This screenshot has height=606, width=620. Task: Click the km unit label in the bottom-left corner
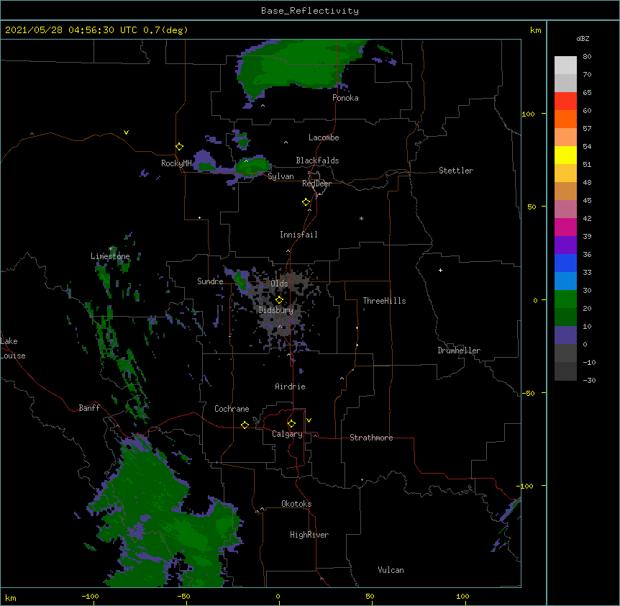(11, 598)
